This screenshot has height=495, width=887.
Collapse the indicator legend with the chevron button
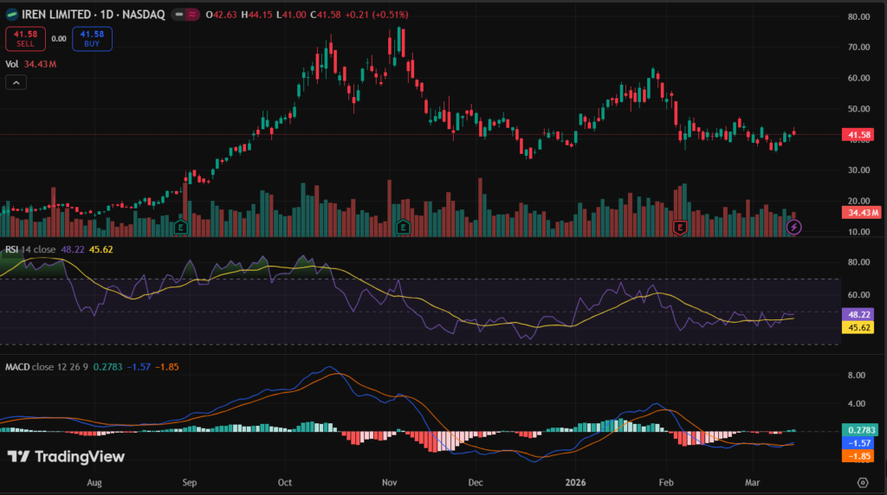[16, 82]
